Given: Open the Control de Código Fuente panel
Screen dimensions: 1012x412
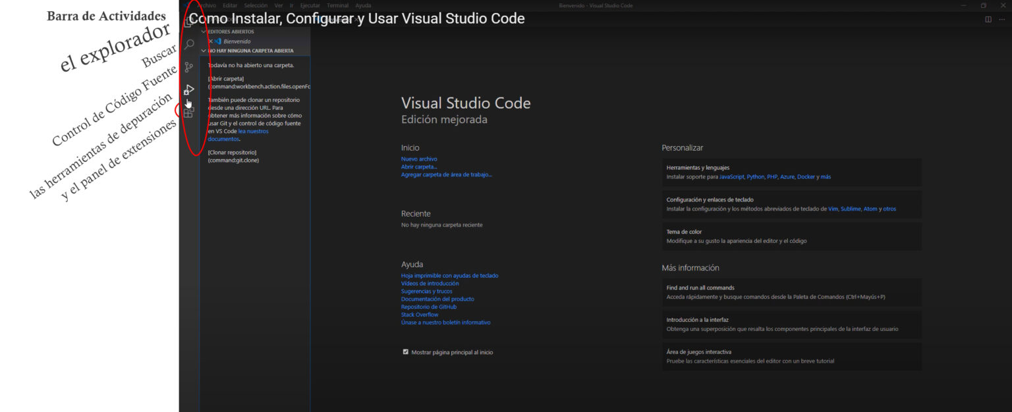Looking at the screenshot, I should pyautogui.click(x=190, y=66).
